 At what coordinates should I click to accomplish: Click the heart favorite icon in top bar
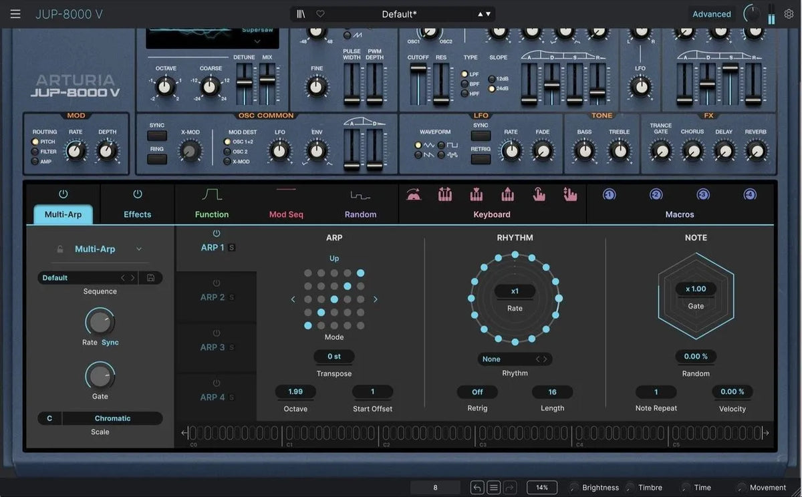click(x=321, y=13)
